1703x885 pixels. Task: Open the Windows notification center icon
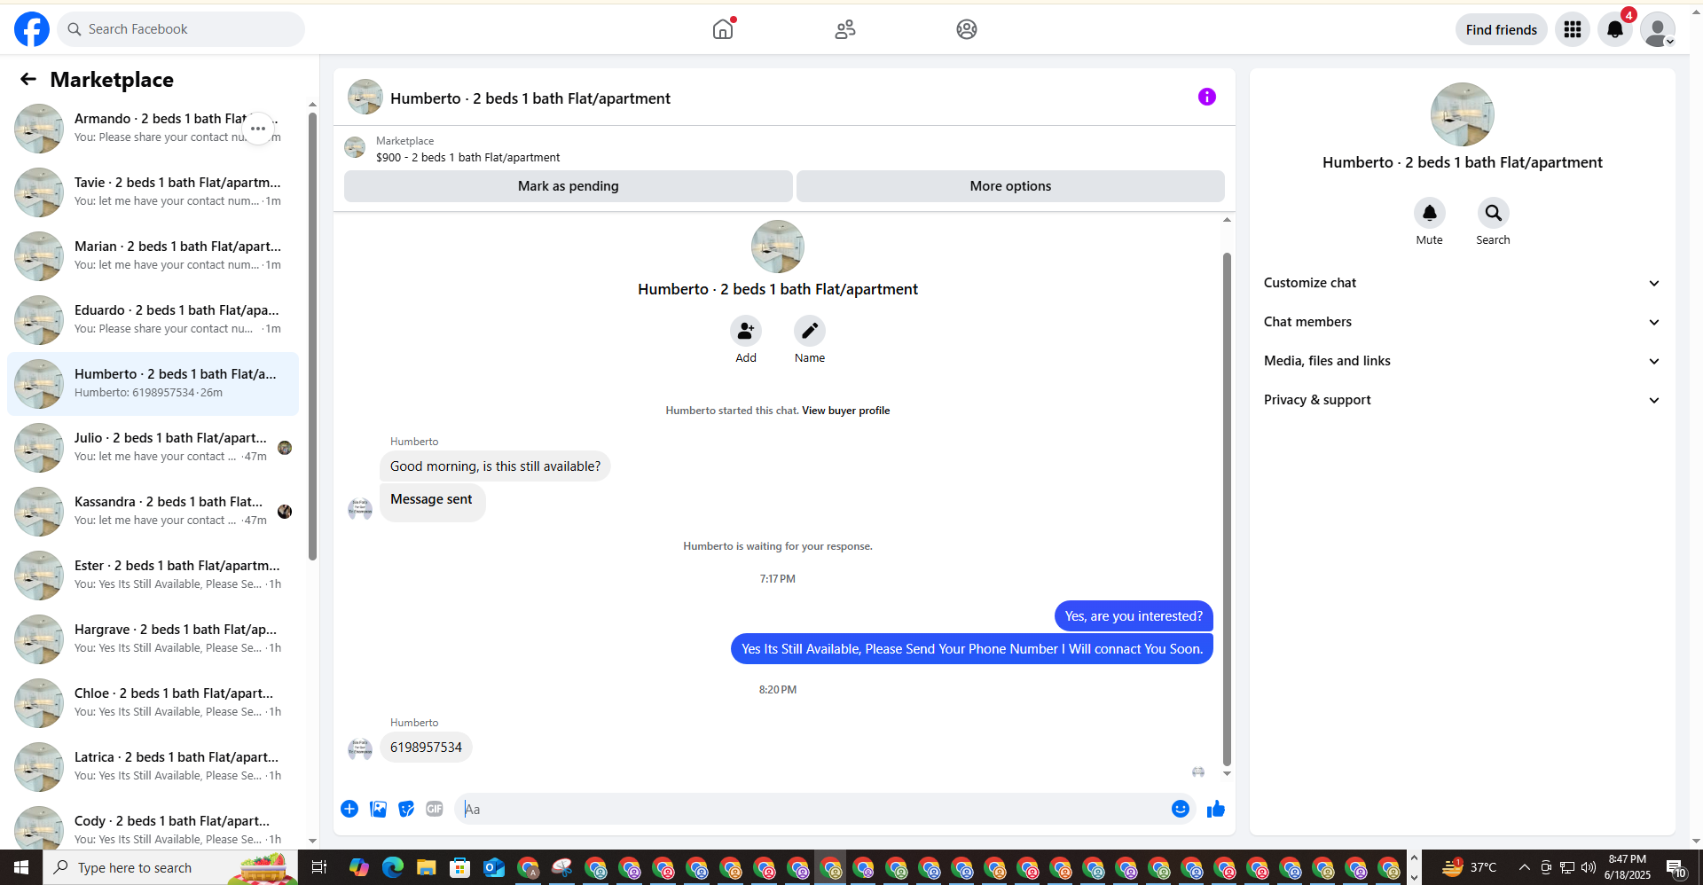point(1676,867)
